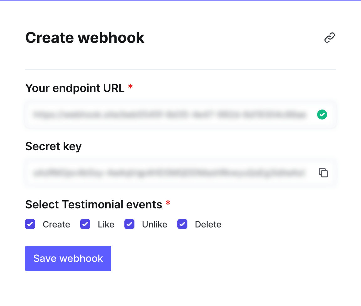Viewport: 361px width, 306px height.
Task: Copy the secret key with the copy icon
Action: point(323,173)
